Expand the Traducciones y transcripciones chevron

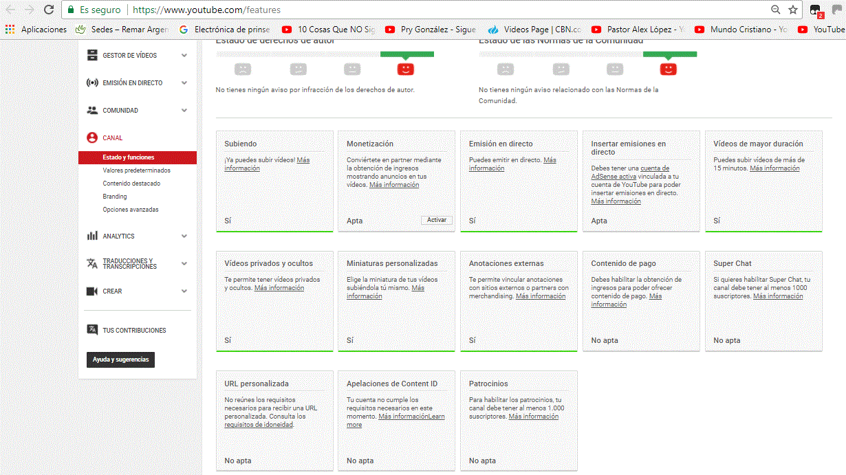[x=184, y=264]
